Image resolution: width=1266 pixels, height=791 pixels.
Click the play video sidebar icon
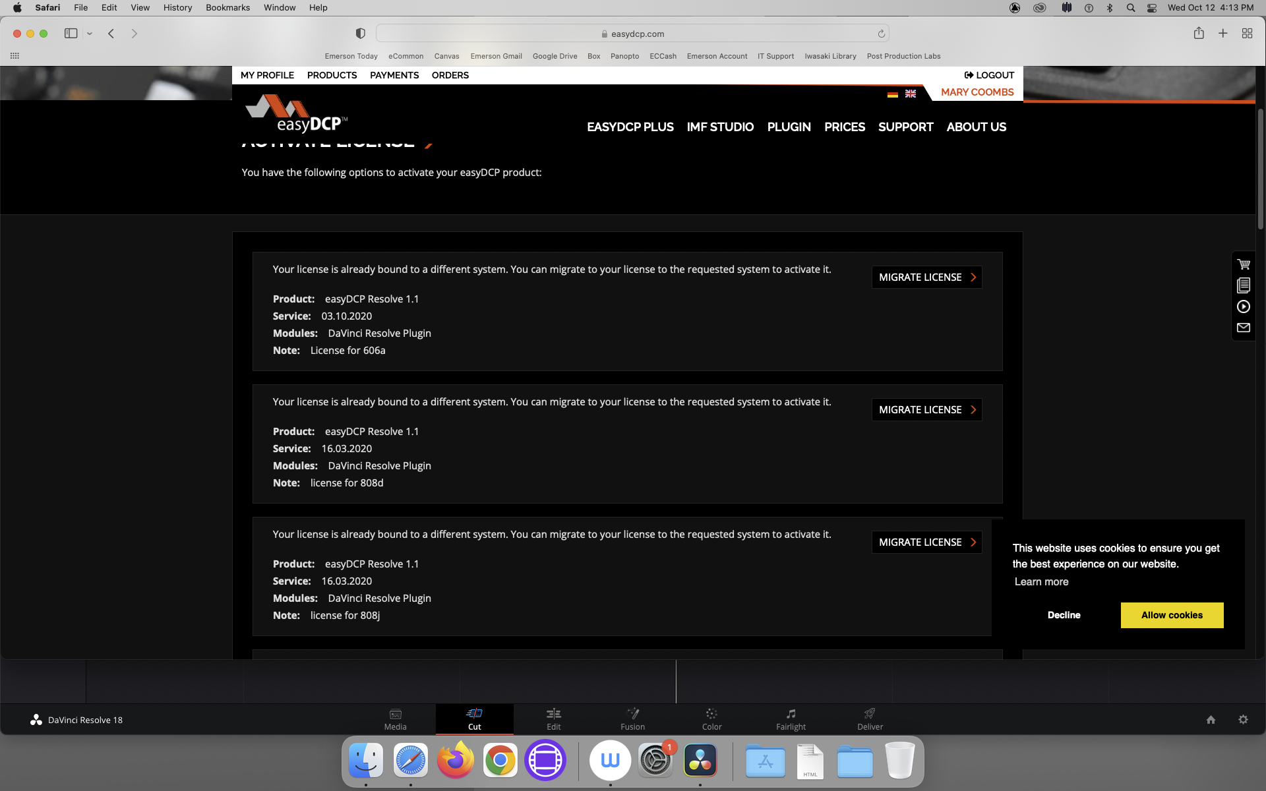pyautogui.click(x=1244, y=307)
